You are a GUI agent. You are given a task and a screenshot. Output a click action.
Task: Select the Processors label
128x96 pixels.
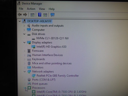point(39,88)
